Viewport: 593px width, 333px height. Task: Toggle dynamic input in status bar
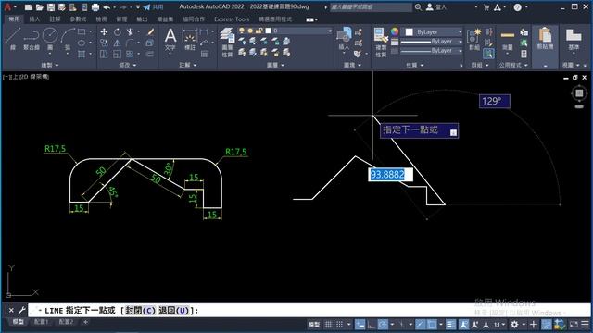[x=360, y=325]
